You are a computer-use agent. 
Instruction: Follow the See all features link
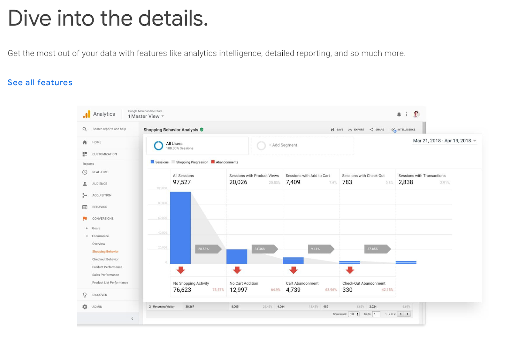(x=40, y=82)
